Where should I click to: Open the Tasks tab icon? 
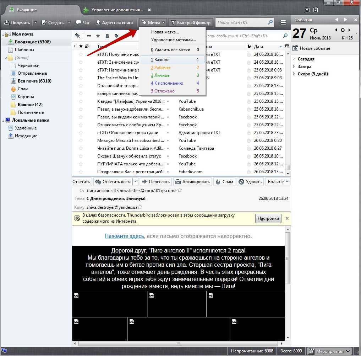click(x=315, y=10)
